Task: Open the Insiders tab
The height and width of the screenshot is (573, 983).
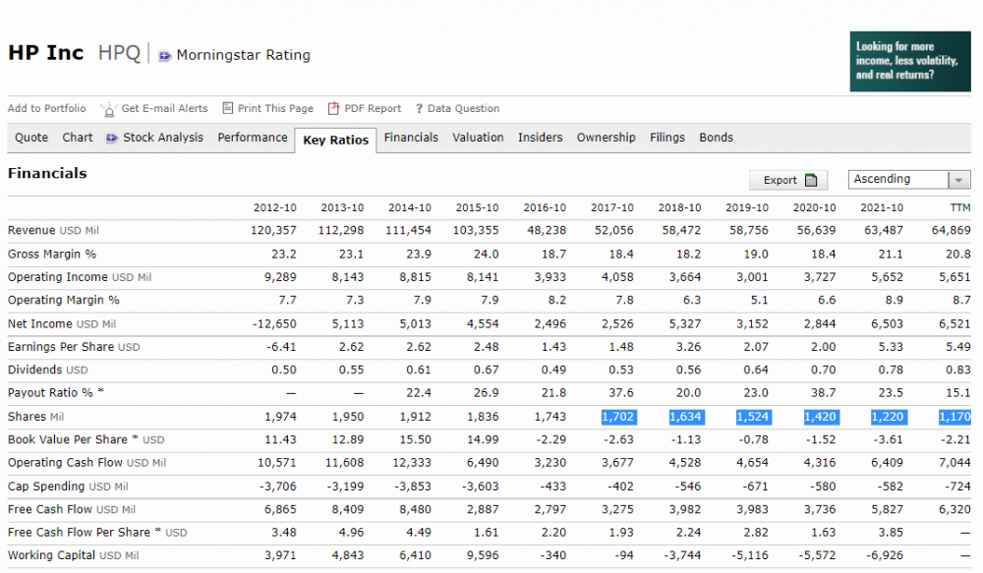Action: [541, 138]
